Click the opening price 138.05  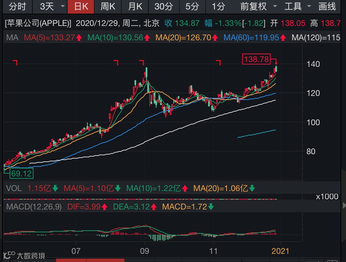(x=293, y=23)
